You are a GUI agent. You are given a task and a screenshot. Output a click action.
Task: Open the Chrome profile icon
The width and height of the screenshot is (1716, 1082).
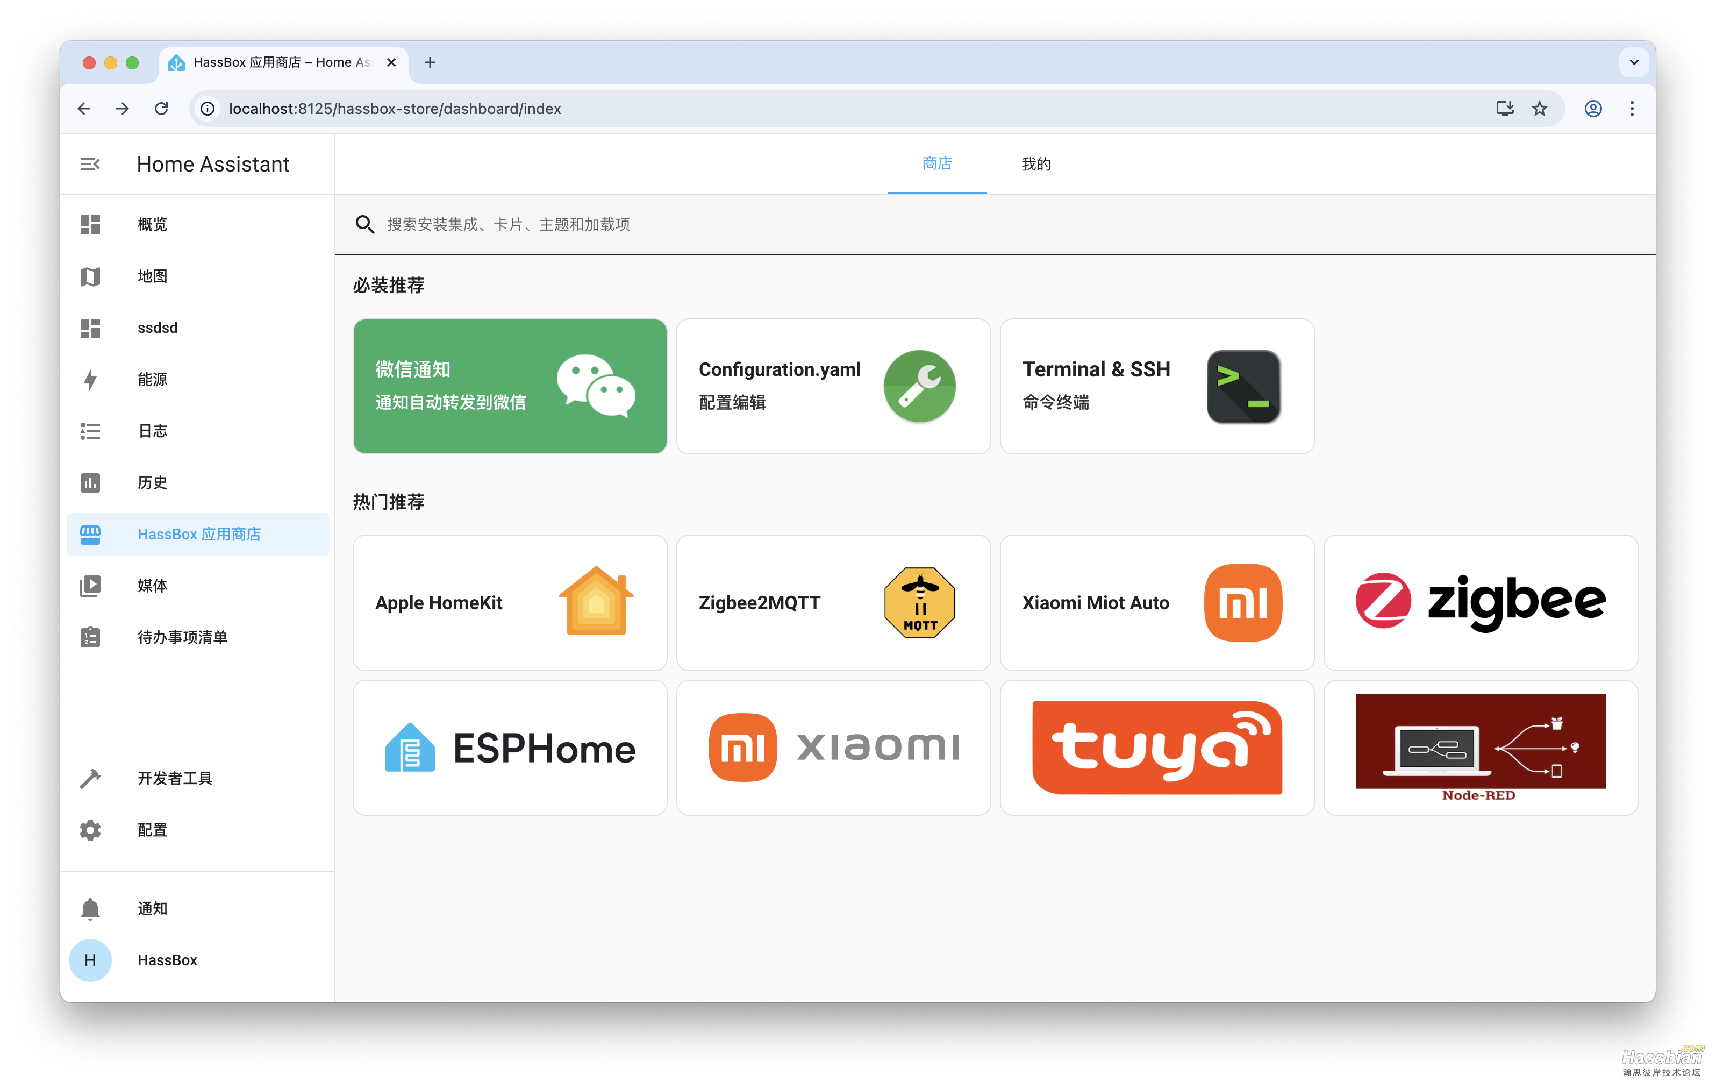1593,108
